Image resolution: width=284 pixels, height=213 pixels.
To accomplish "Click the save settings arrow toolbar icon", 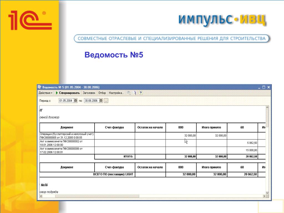I will coord(135,93).
